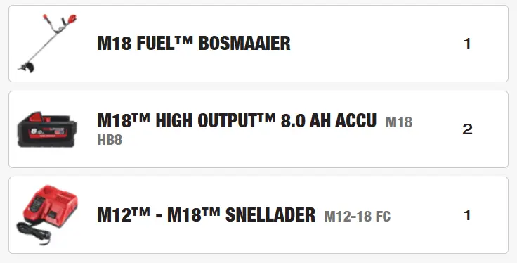
Task: Click the gray M12-18 FC model code
Action: pos(358,217)
